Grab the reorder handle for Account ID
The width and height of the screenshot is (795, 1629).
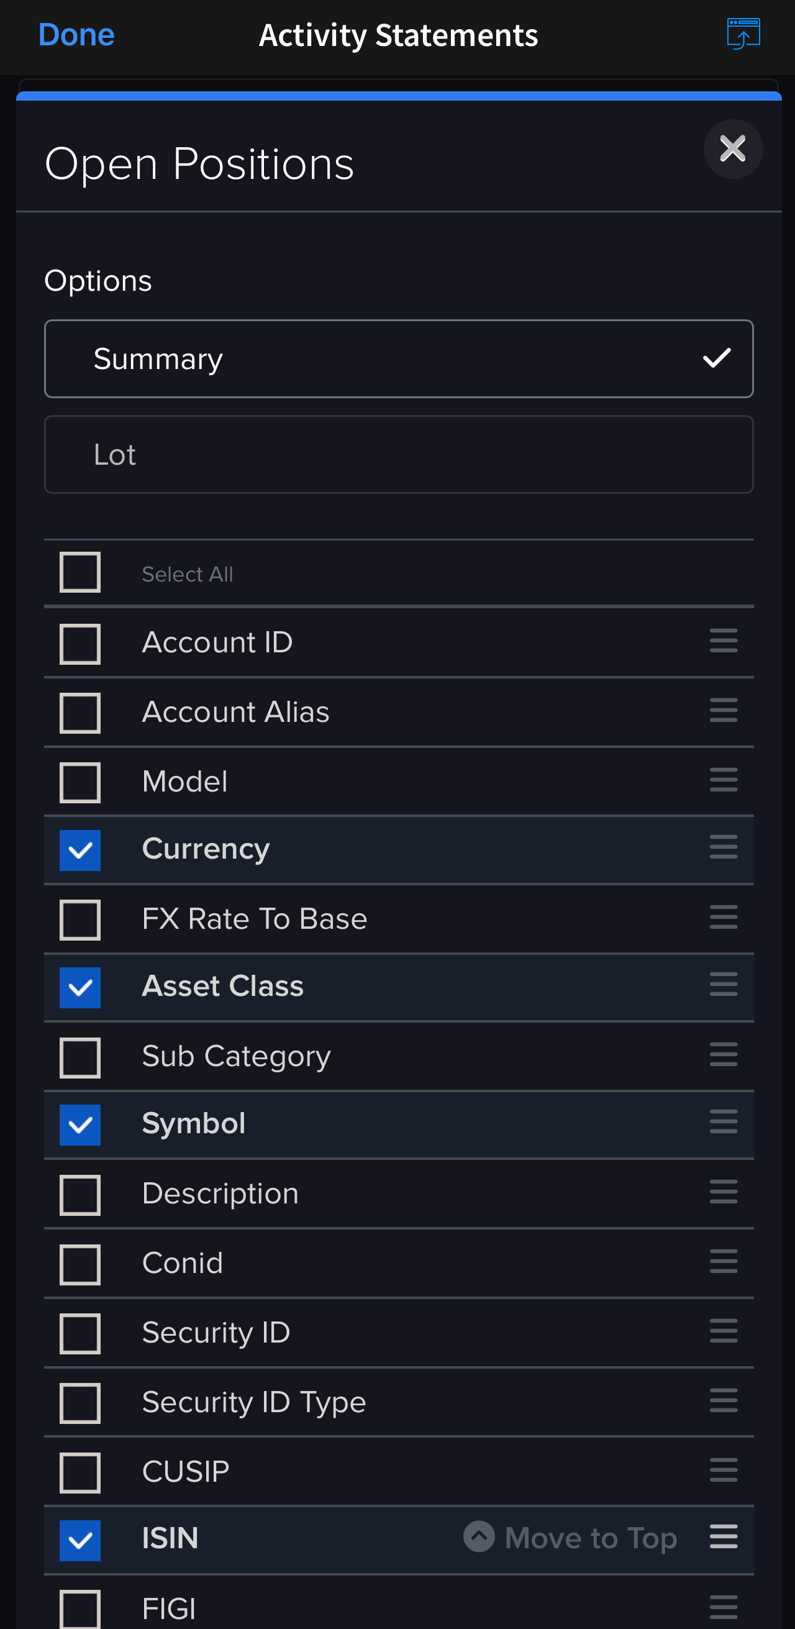(x=724, y=640)
